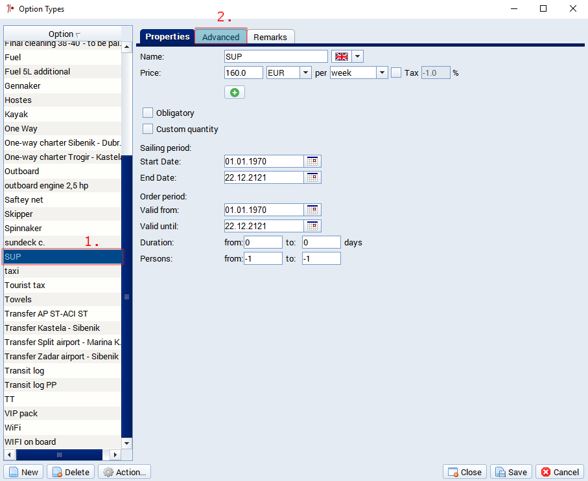Select Fuel 5L additional in list

(x=63, y=72)
